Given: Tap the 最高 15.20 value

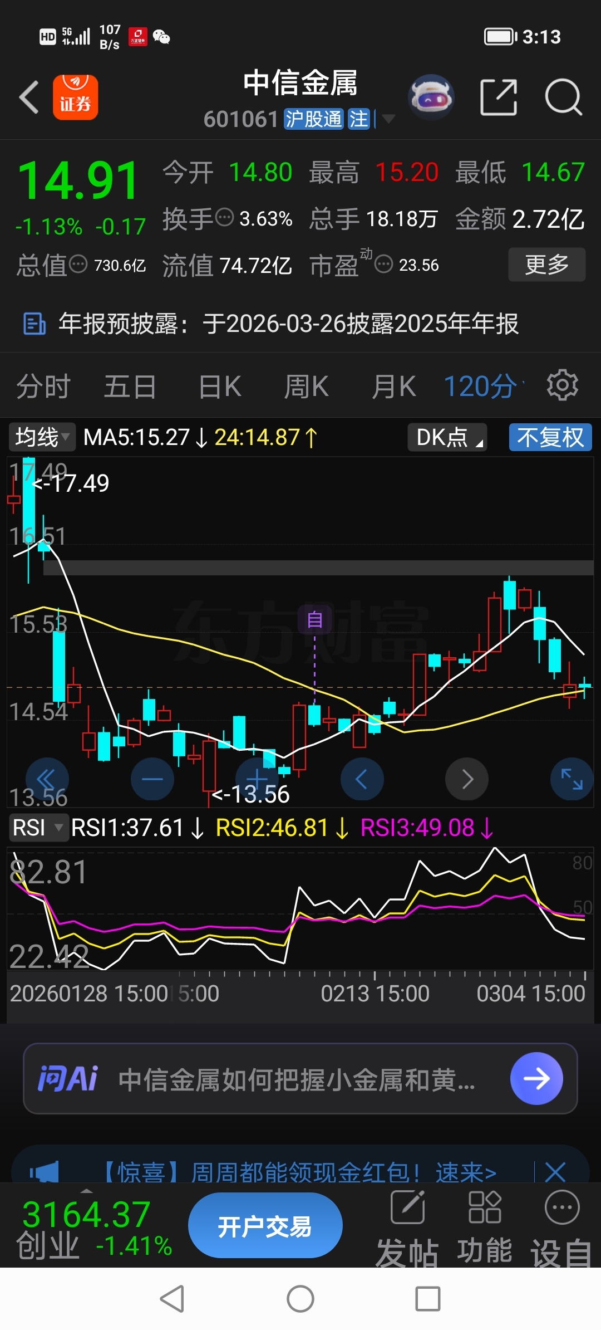Looking at the screenshot, I should point(407,173).
